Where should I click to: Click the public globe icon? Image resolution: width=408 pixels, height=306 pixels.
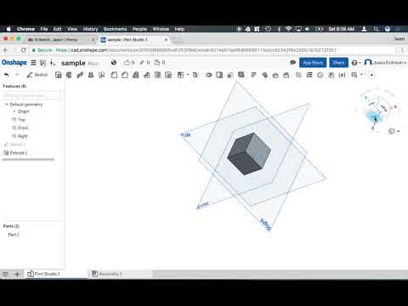(x=114, y=63)
